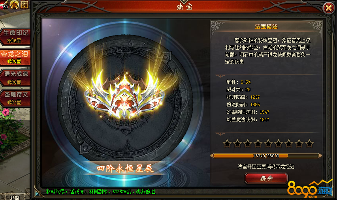Open the 曙光战魂 artifact tab

click(x=15, y=78)
